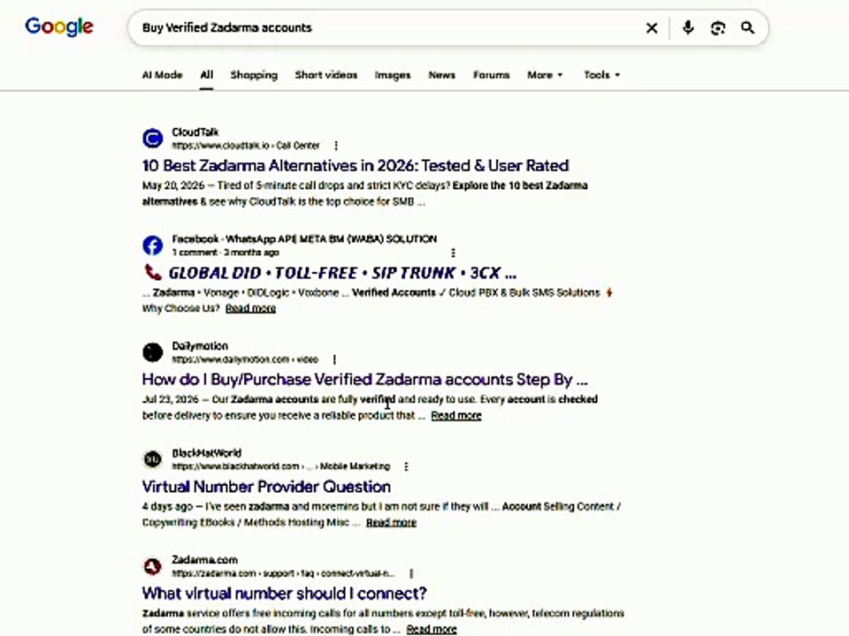Expand the More search filters dropdown

(545, 75)
